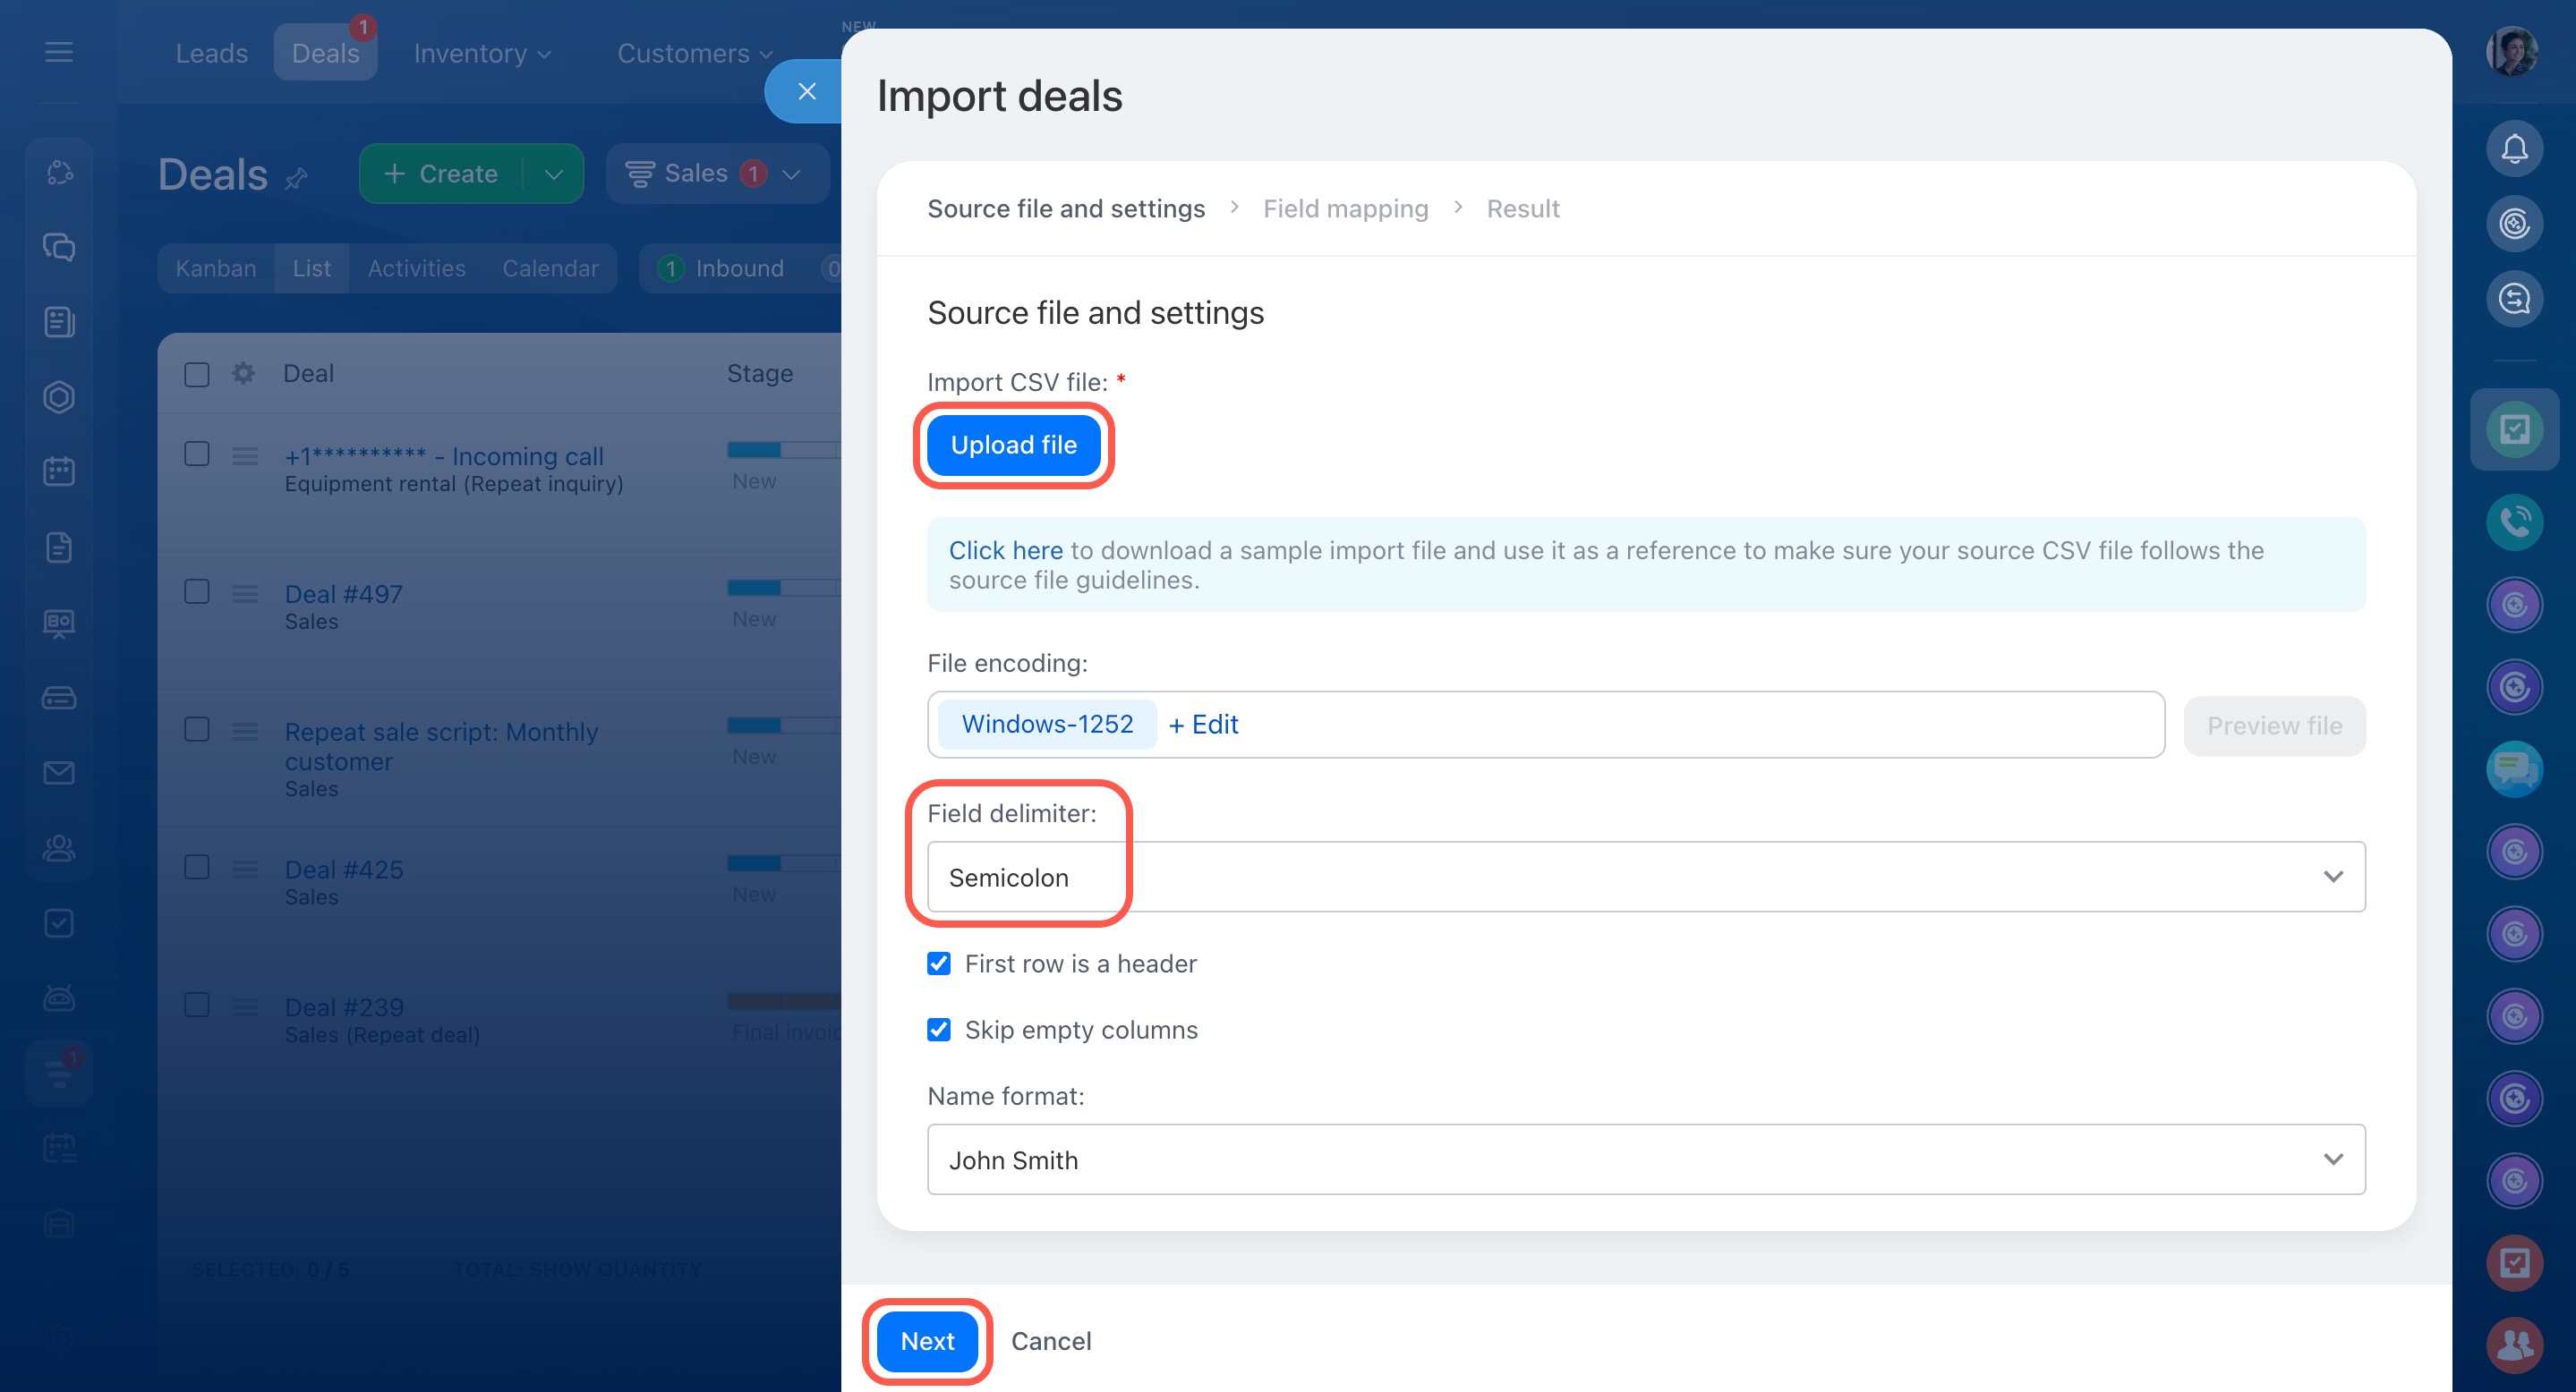The image size is (2576, 1392).
Task: Open the Leads menu item
Action: [211, 53]
